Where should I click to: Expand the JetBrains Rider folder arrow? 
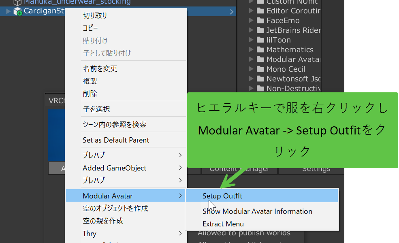[x=251, y=30]
